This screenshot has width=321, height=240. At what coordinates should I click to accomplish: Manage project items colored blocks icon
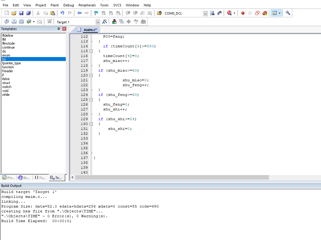tap(114, 21)
